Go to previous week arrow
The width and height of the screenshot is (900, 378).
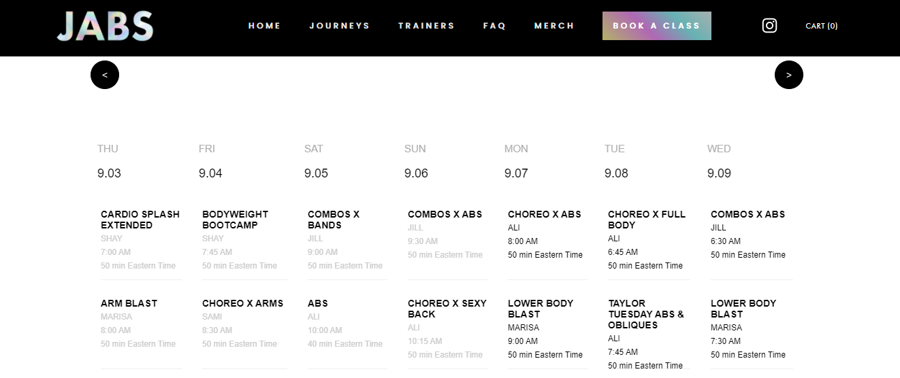click(x=105, y=75)
